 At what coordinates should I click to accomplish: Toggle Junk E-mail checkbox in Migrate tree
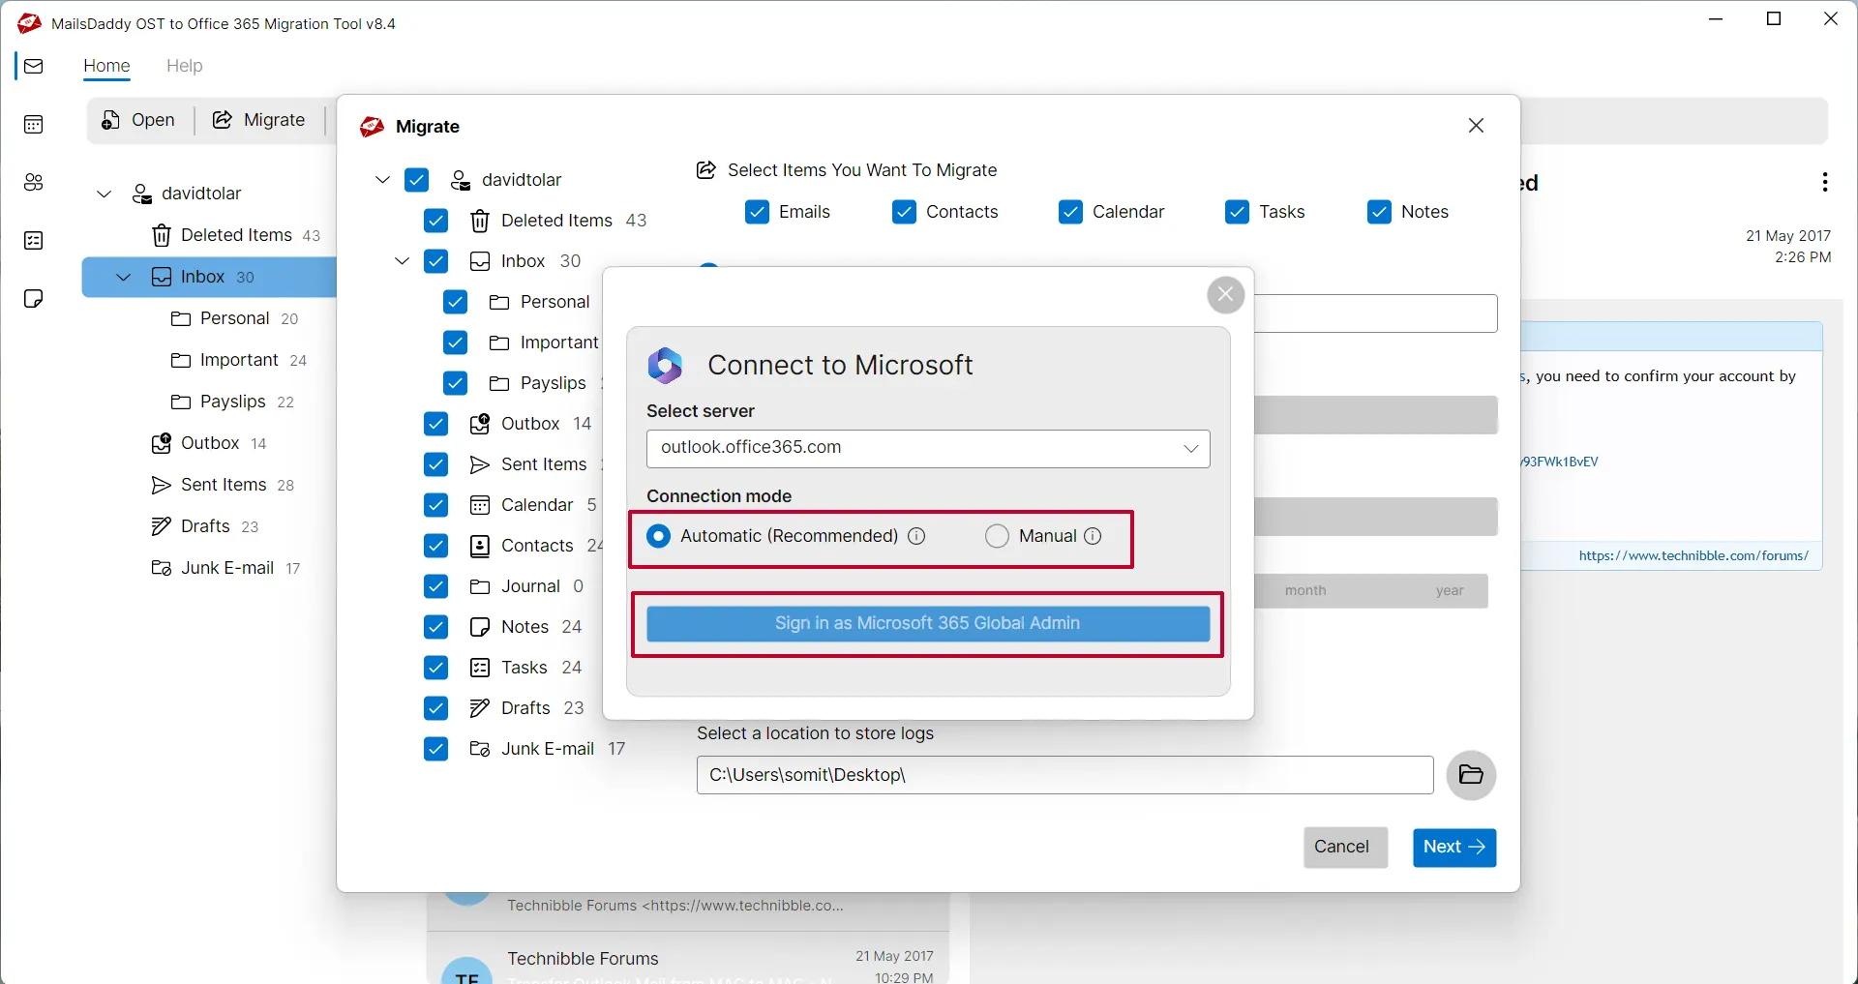tap(435, 749)
